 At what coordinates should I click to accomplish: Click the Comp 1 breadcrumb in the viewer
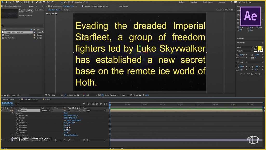coord(66,10)
